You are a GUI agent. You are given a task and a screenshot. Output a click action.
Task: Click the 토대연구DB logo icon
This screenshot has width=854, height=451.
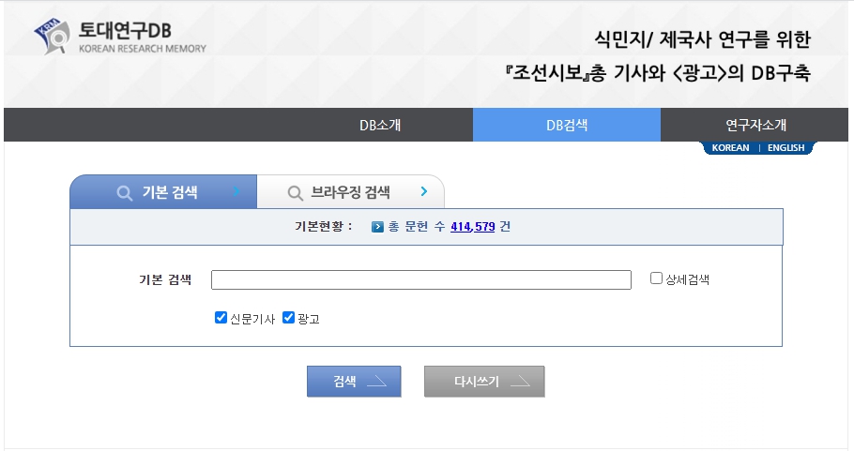53,34
